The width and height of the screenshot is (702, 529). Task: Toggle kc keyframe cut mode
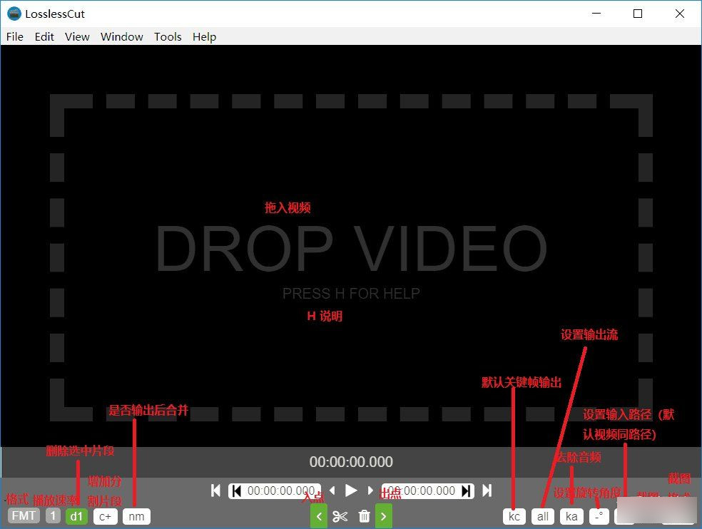pyautogui.click(x=514, y=516)
